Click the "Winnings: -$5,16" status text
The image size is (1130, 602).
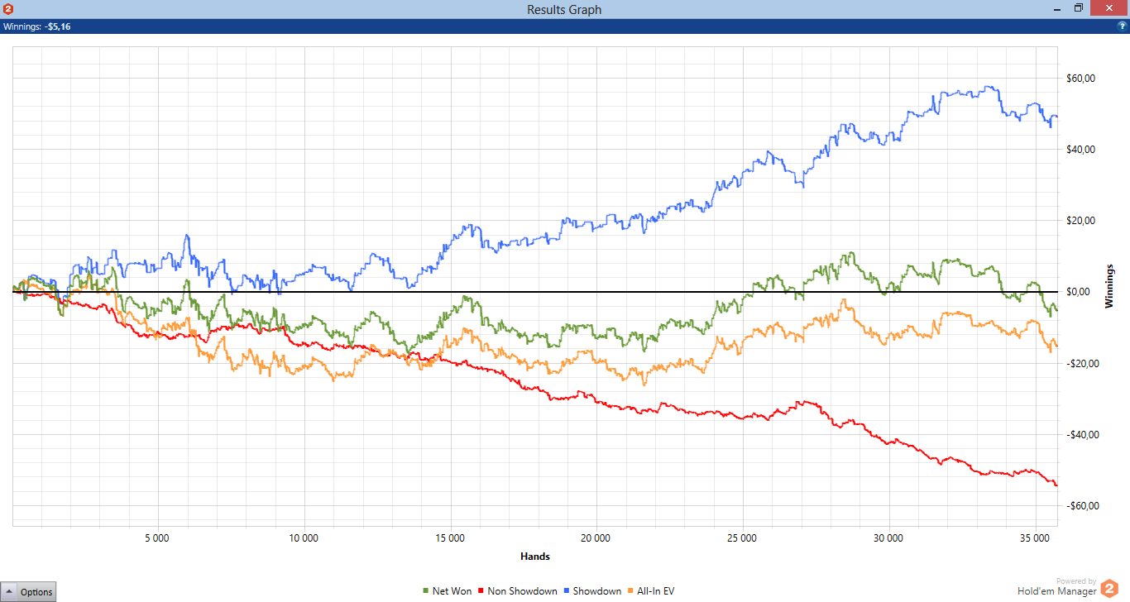(36, 26)
